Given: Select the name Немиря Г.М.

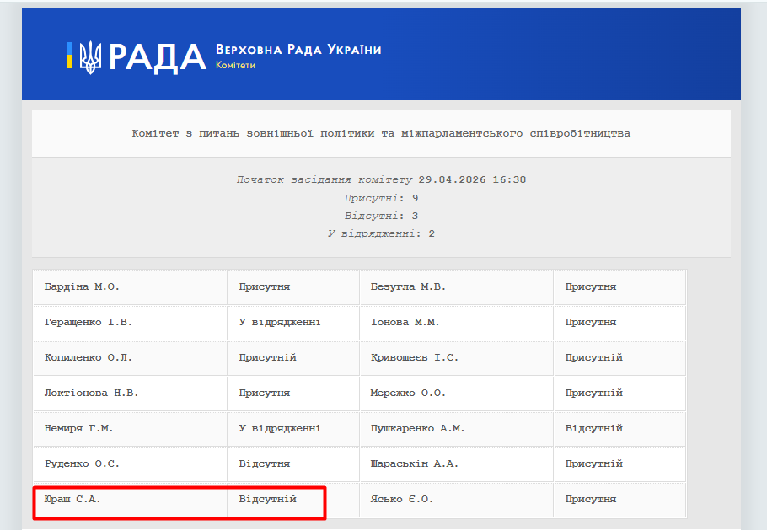Looking at the screenshot, I should 78,428.
